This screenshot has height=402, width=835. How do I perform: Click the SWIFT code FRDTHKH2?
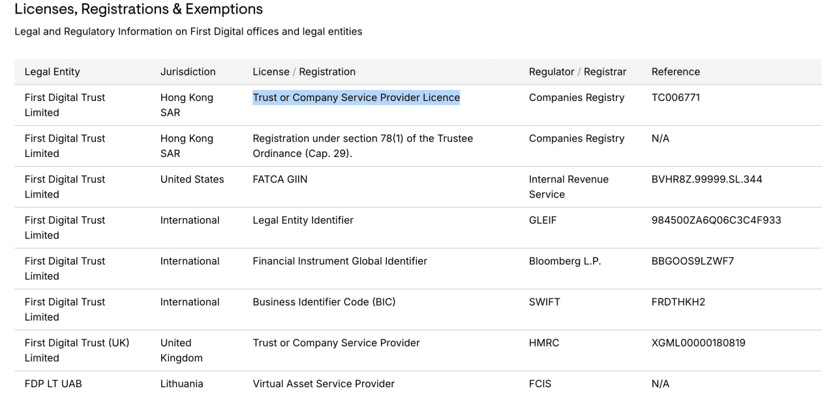(678, 302)
